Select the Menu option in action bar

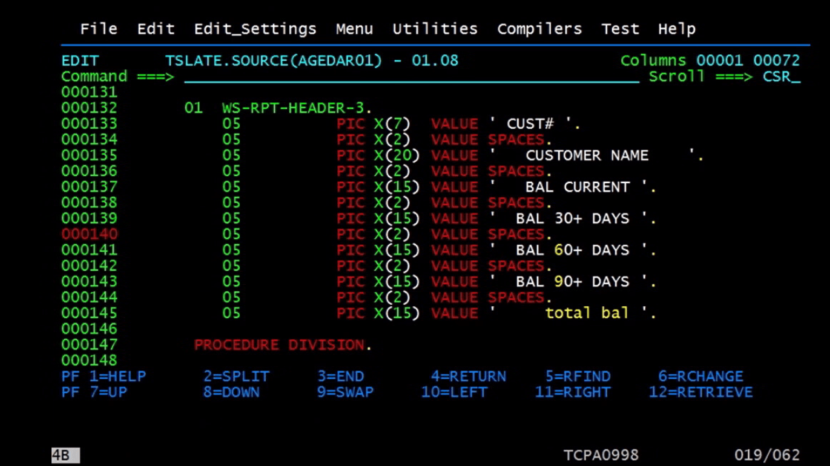[354, 29]
